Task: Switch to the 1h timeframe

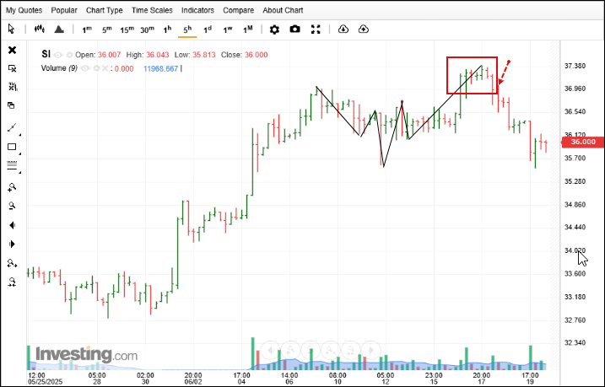Action: 167,30
